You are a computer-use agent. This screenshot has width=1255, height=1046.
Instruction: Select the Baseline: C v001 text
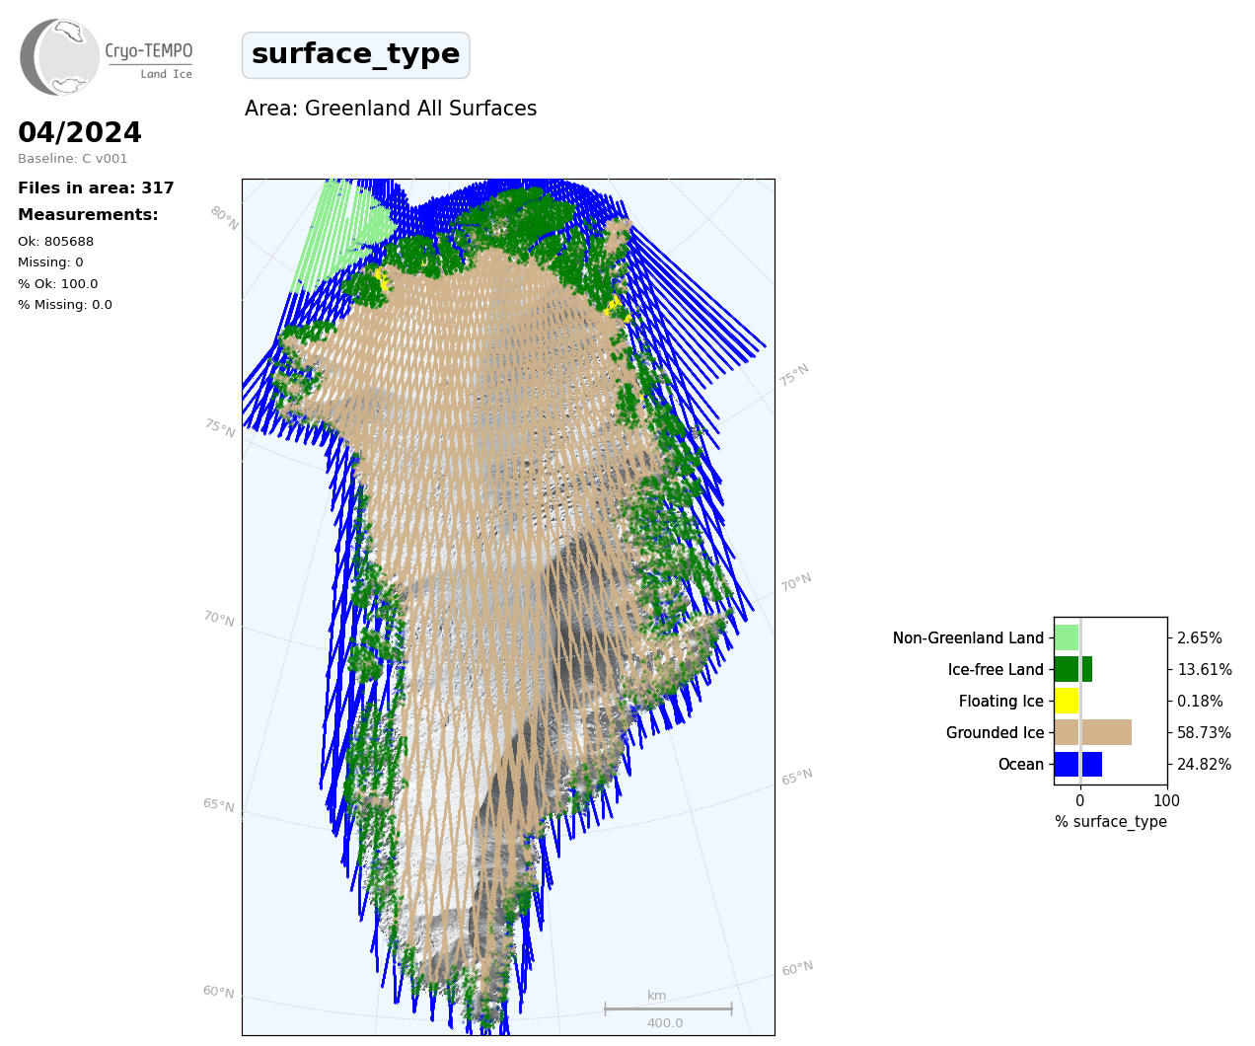click(x=73, y=159)
